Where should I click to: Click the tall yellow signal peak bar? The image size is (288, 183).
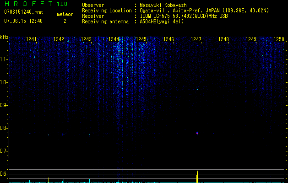pos(197,177)
